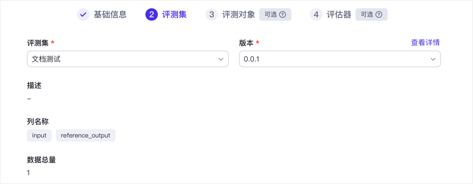
Task: Click the step 4 number circle
Action: click(x=316, y=14)
